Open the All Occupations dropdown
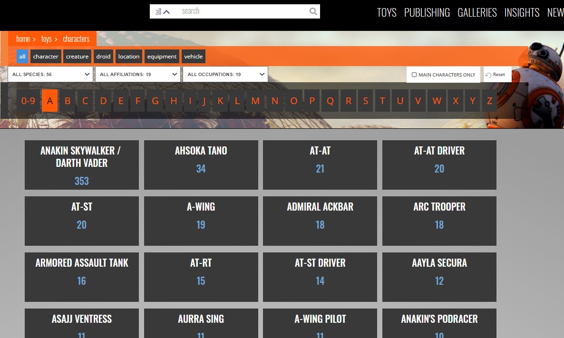Image resolution: width=564 pixels, height=338 pixels. [x=226, y=74]
